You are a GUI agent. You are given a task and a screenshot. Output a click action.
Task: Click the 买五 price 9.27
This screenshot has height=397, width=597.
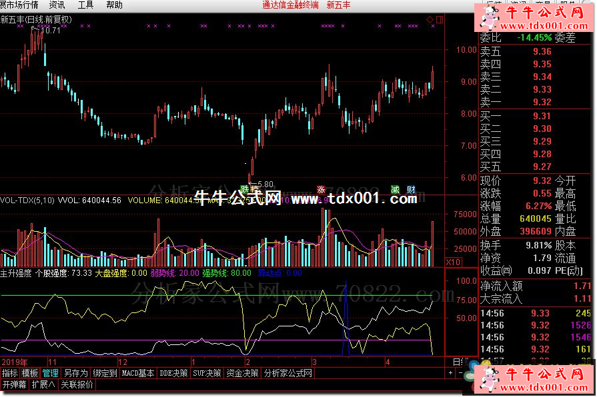542,167
